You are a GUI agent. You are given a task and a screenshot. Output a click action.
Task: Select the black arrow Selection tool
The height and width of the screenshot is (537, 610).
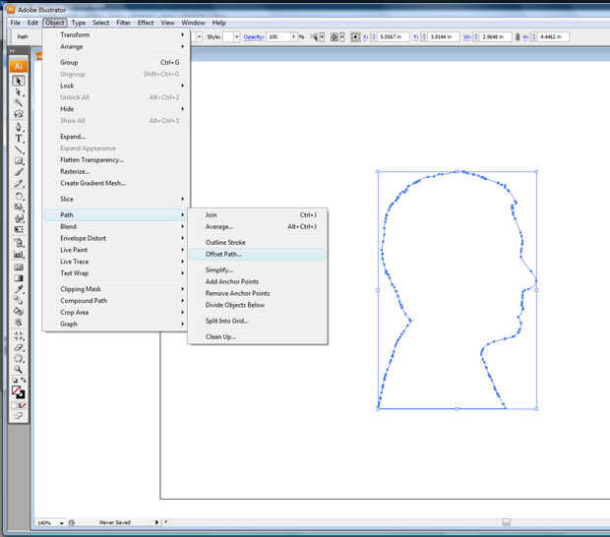pyautogui.click(x=18, y=81)
